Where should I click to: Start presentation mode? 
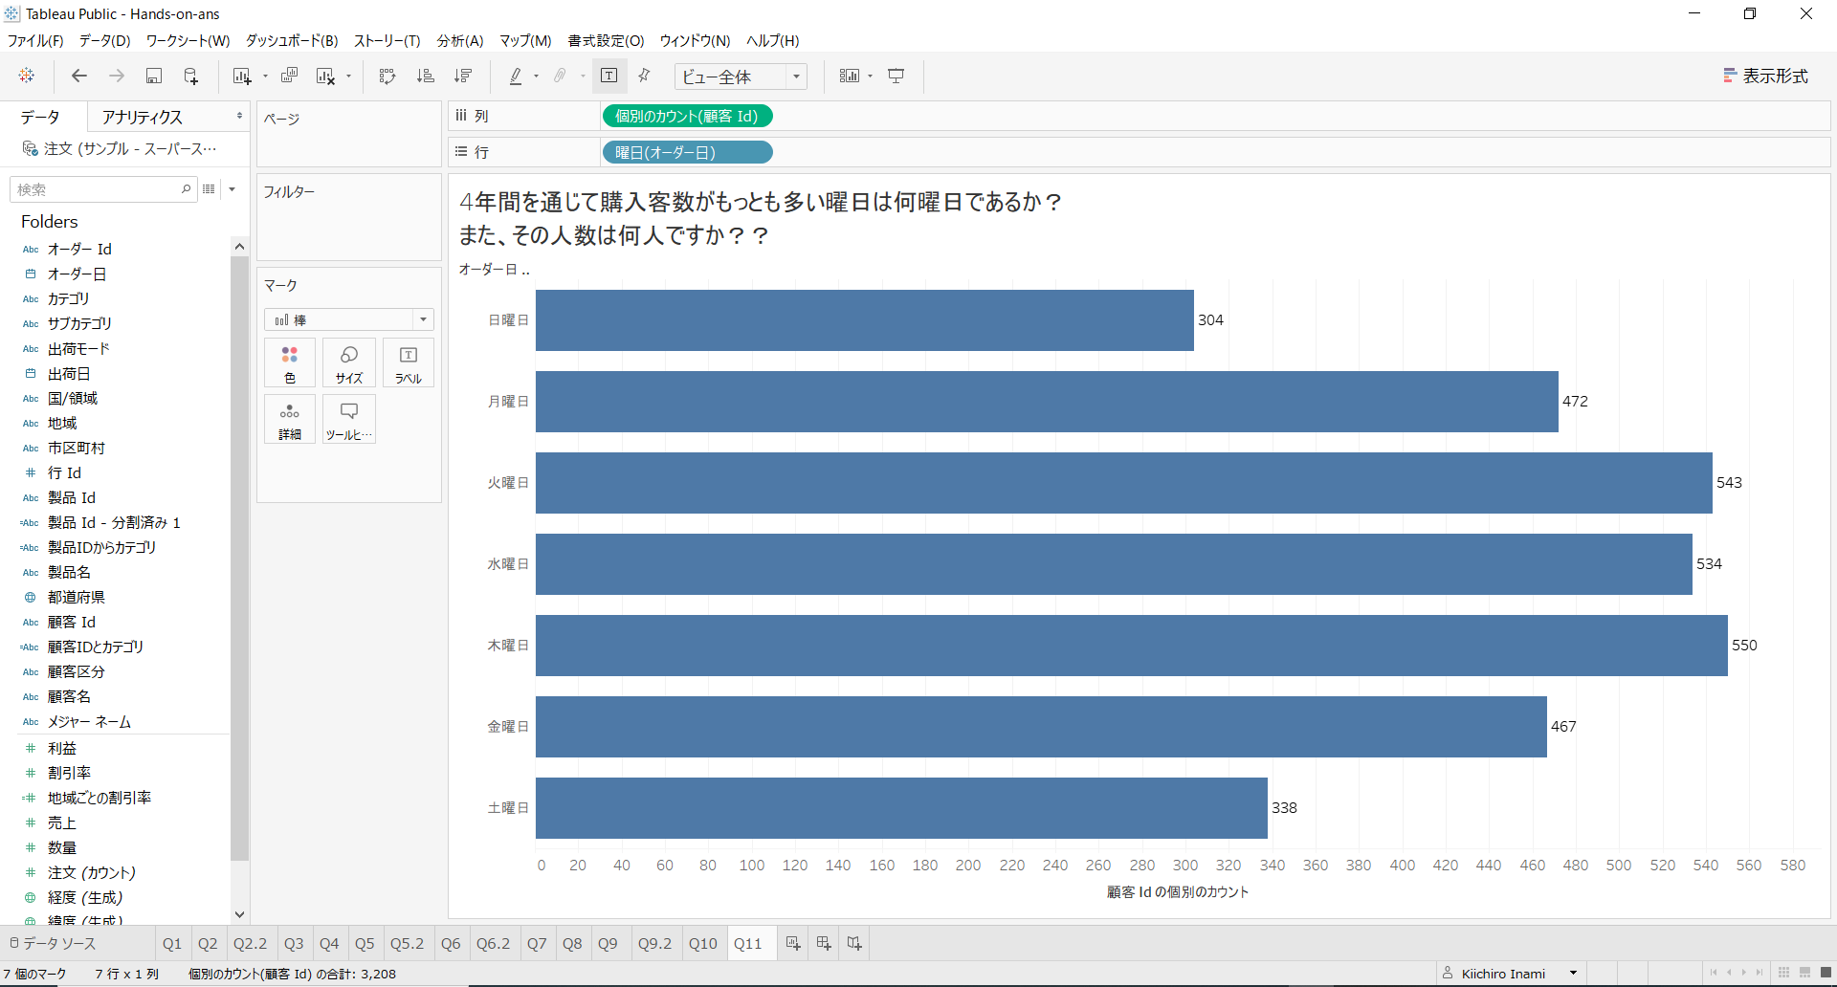(x=896, y=76)
